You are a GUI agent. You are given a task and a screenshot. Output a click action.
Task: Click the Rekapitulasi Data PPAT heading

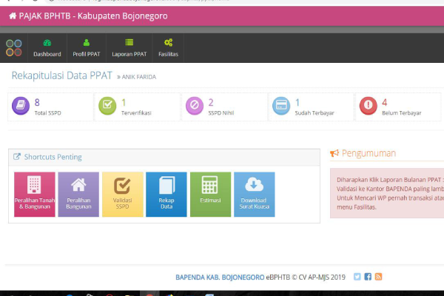[61, 75]
